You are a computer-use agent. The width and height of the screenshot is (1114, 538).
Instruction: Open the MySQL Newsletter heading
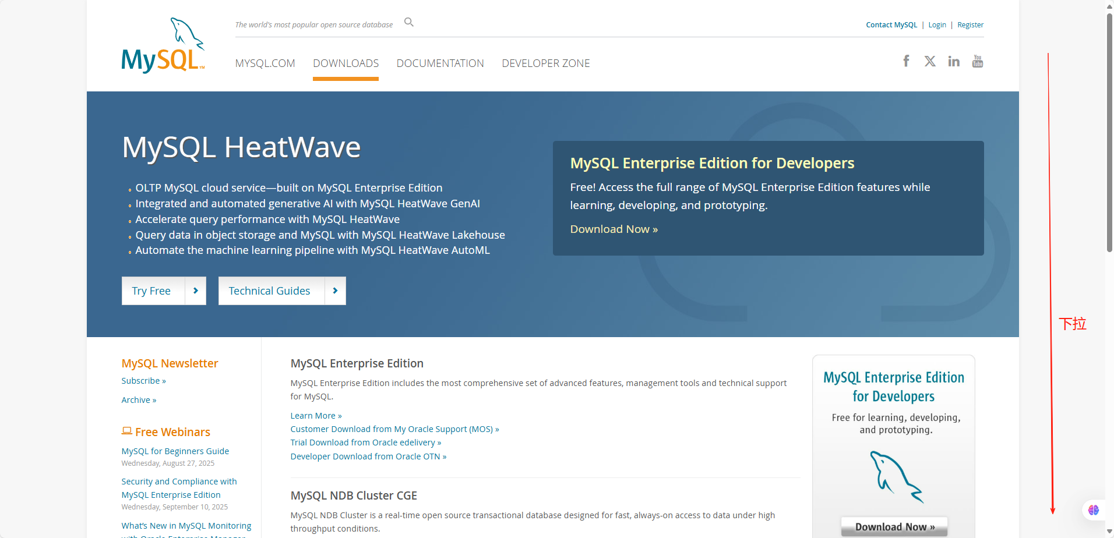point(170,363)
